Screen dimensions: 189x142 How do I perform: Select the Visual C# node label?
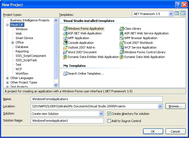click(x=17, y=25)
